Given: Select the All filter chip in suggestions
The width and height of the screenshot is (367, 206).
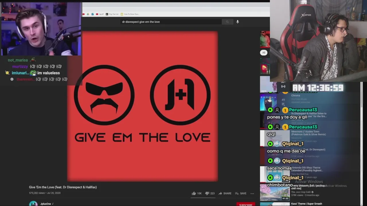Looking at the screenshot, I should [x=263, y=53].
